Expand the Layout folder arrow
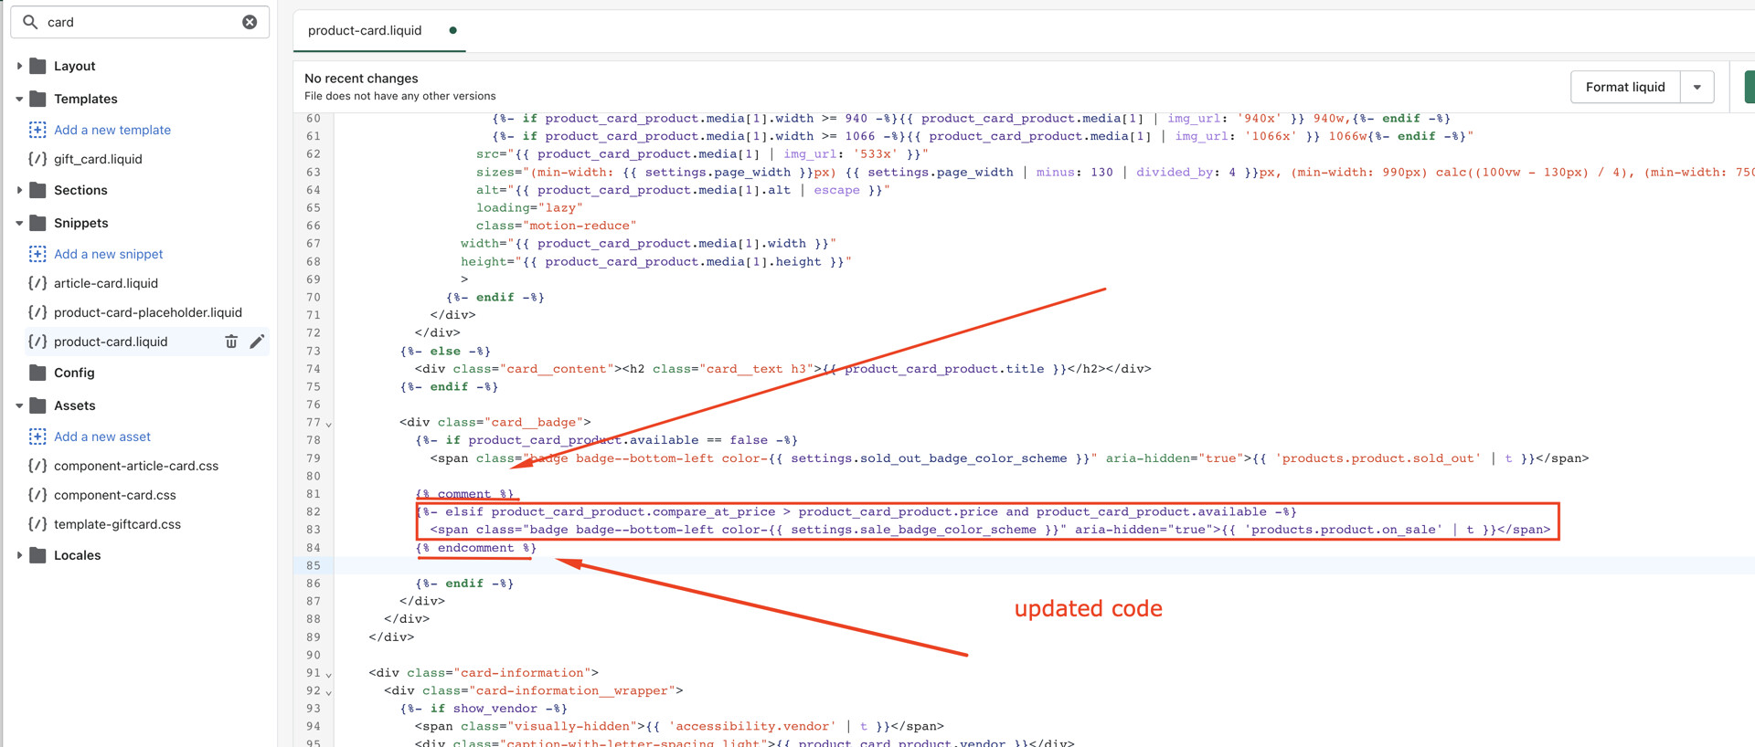The height and width of the screenshot is (747, 1755). point(19,66)
